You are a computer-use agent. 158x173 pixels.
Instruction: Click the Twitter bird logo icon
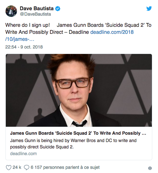pyautogui.click(x=149, y=9)
